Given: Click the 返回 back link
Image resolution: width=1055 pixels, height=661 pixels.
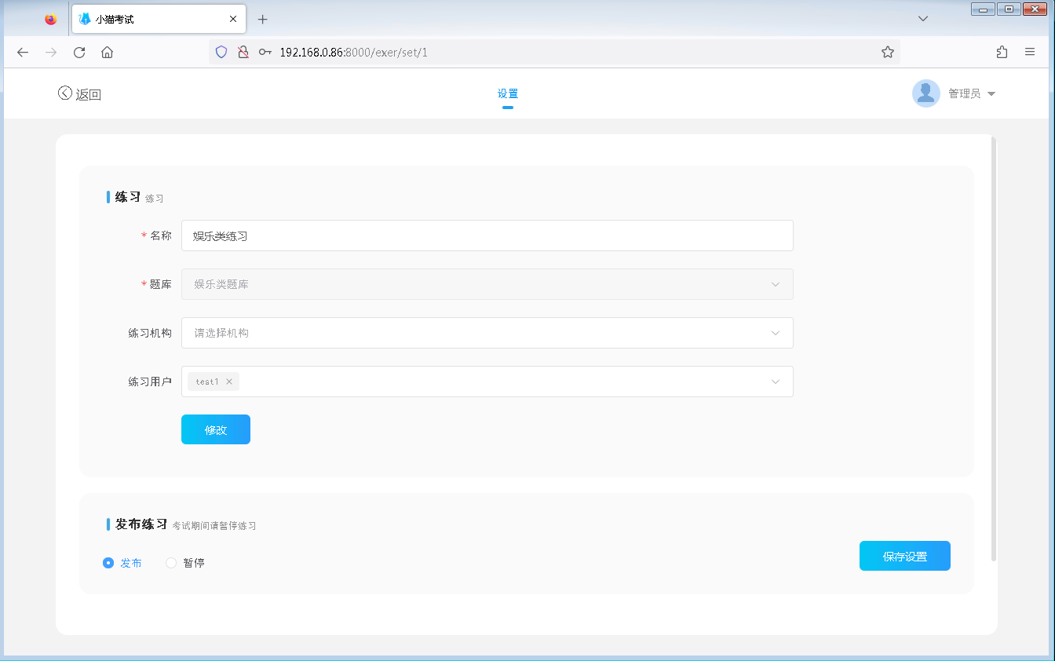Looking at the screenshot, I should pos(79,94).
